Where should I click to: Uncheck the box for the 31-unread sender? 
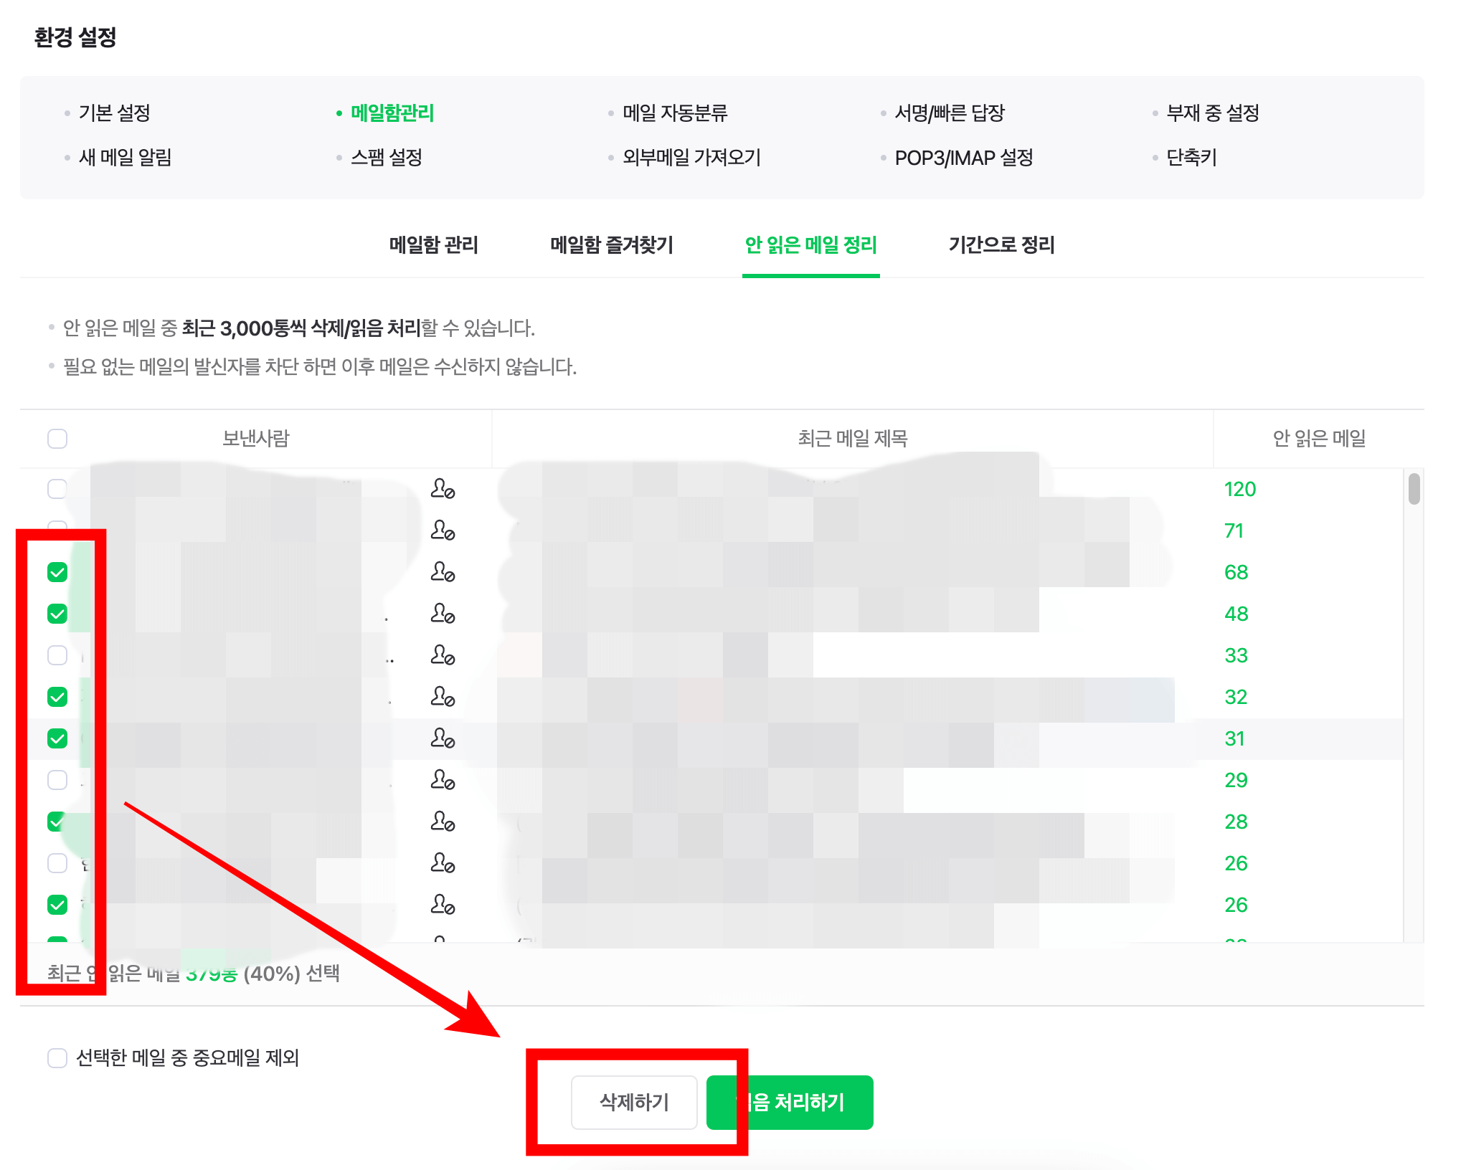[x=57, y=738]
